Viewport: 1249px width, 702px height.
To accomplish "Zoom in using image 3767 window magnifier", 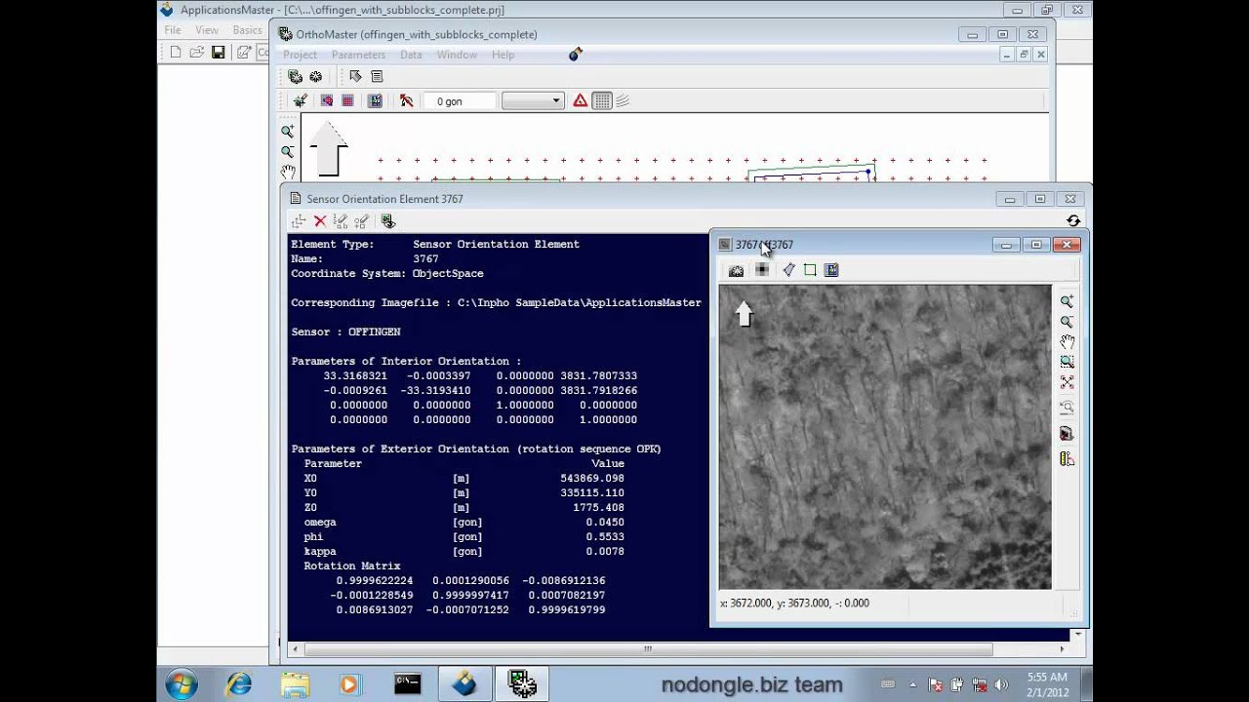I will 1067,301.
